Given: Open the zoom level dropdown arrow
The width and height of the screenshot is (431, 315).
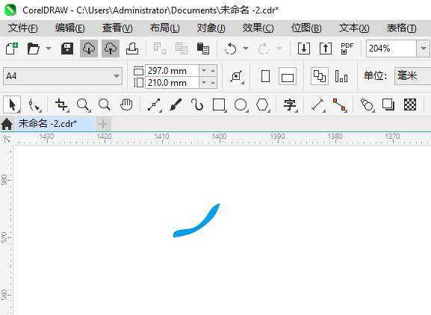Looking at the screenshot, I should [424, 49].
